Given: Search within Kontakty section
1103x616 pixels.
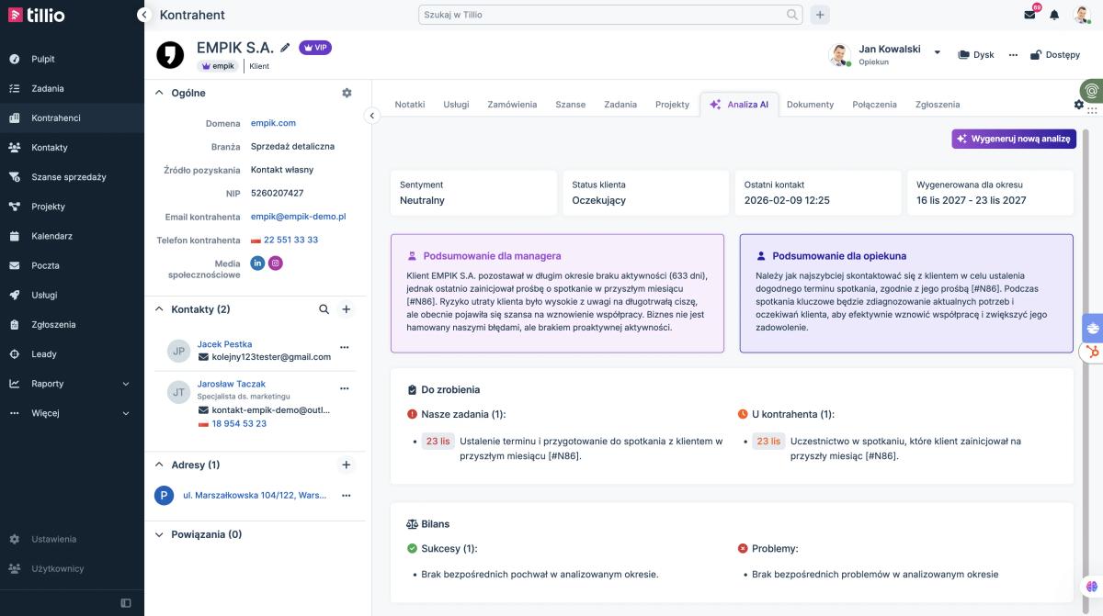Looking at the screenshot, I should tap(324, 309).
